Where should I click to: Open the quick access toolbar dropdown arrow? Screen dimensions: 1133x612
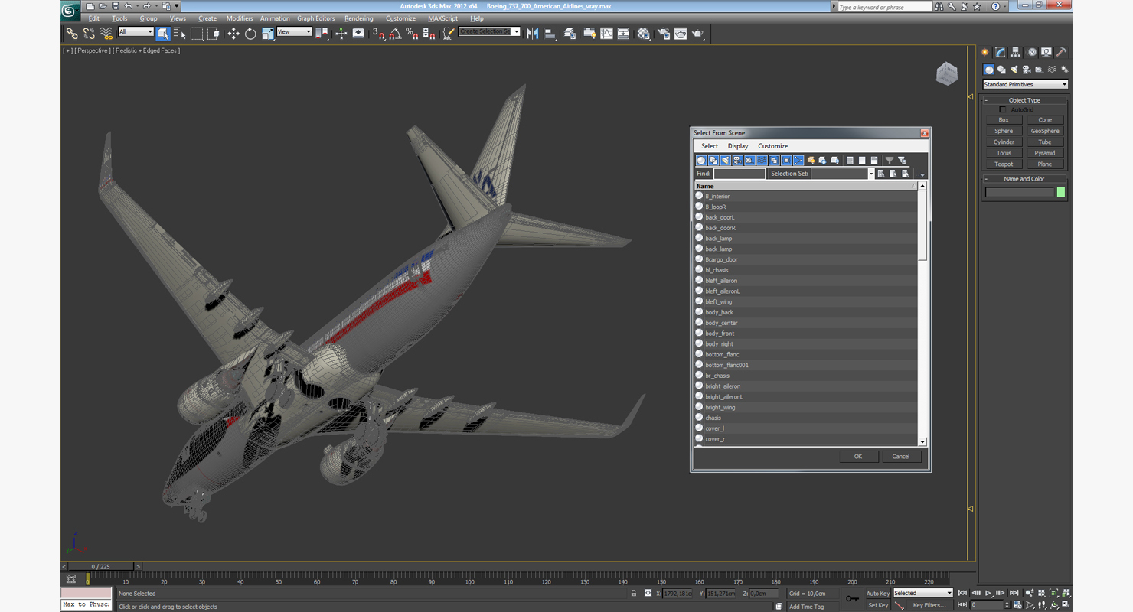[177, 6]
